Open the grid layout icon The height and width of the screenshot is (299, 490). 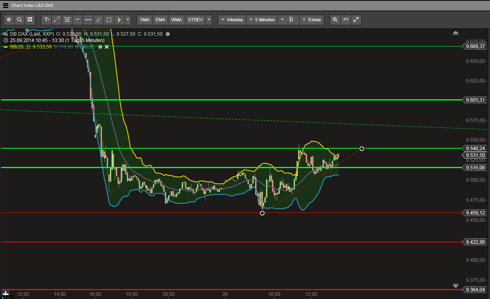(x=30, y=19)
